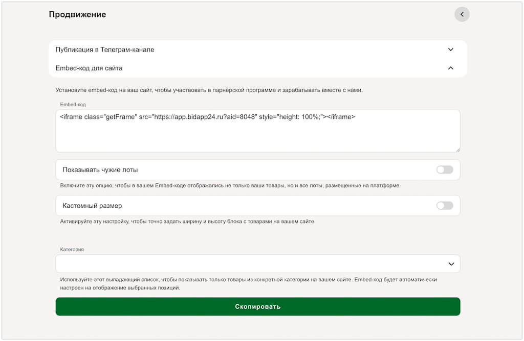524x341 pixels.
Task: Click the Кастомный размер label text
Action: 92,205
